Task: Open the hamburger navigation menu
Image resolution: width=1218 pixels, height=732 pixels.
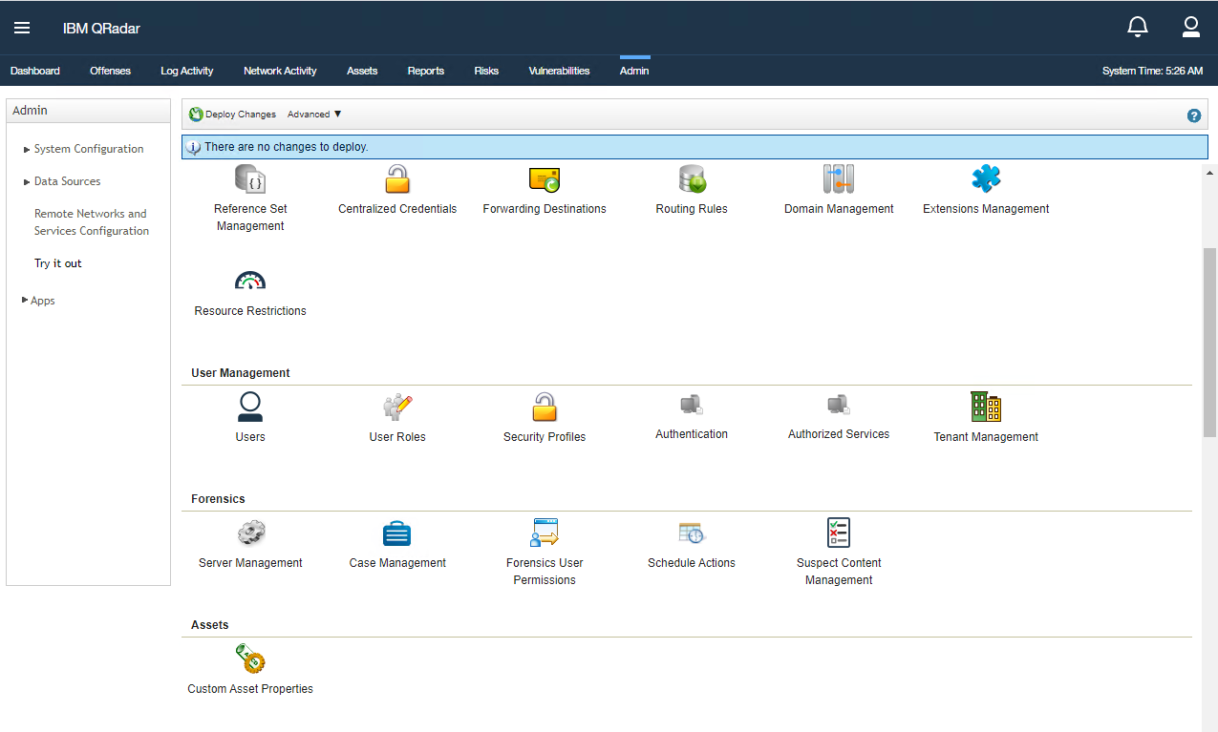Action: pos(22,28)
